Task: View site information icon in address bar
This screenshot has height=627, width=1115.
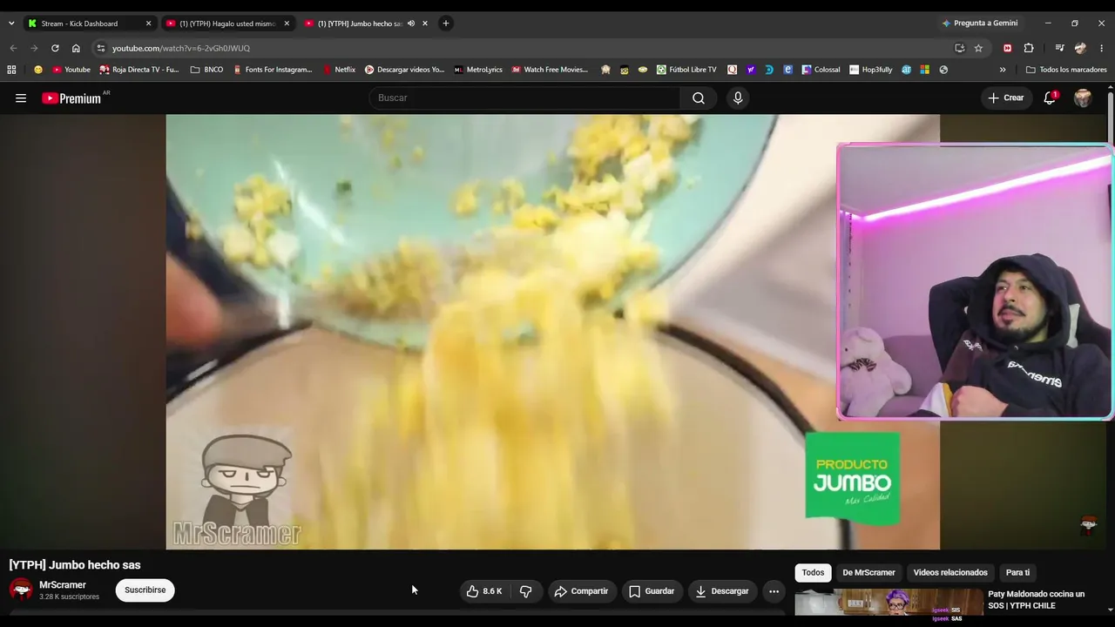Action: pyautogui.click(x=101, y=48)
